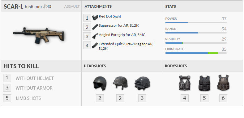Click the Angled Foregrip icon
Image resolution: width=244 pixels, height=118 pixels.
[x=95, y=36]
